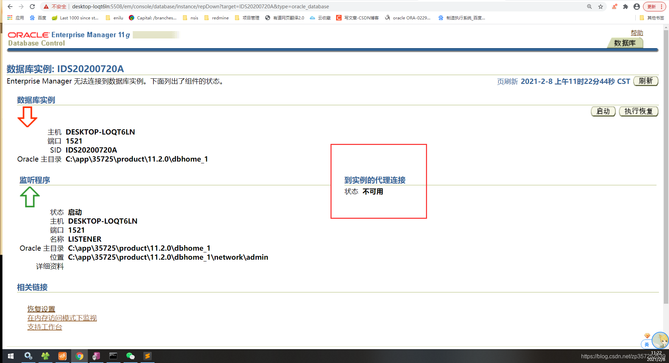Click the 英 input method indicator

(646, 344)
